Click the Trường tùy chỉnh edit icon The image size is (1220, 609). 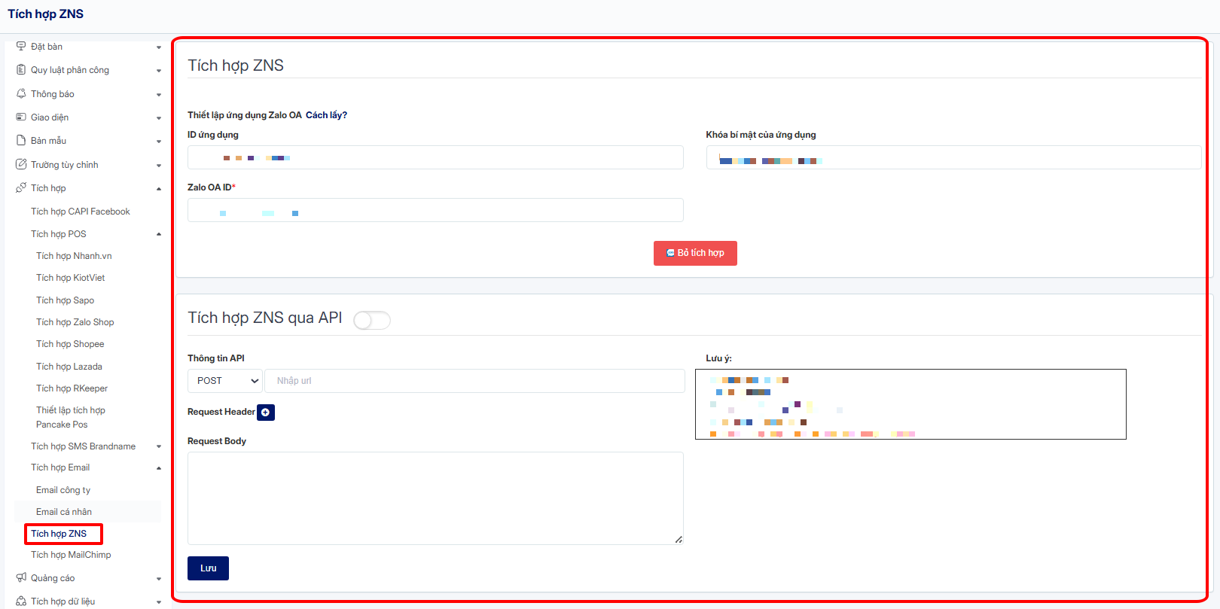point(21,165)
